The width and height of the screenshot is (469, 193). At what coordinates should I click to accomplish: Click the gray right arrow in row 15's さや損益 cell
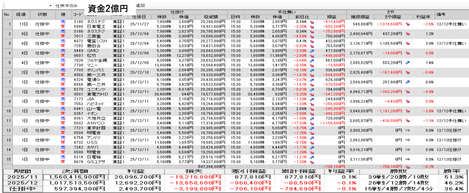click(x=407, y=159)
